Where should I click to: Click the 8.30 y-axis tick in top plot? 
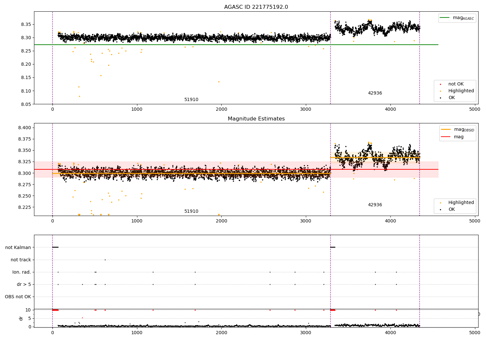(x=26, y=38)
